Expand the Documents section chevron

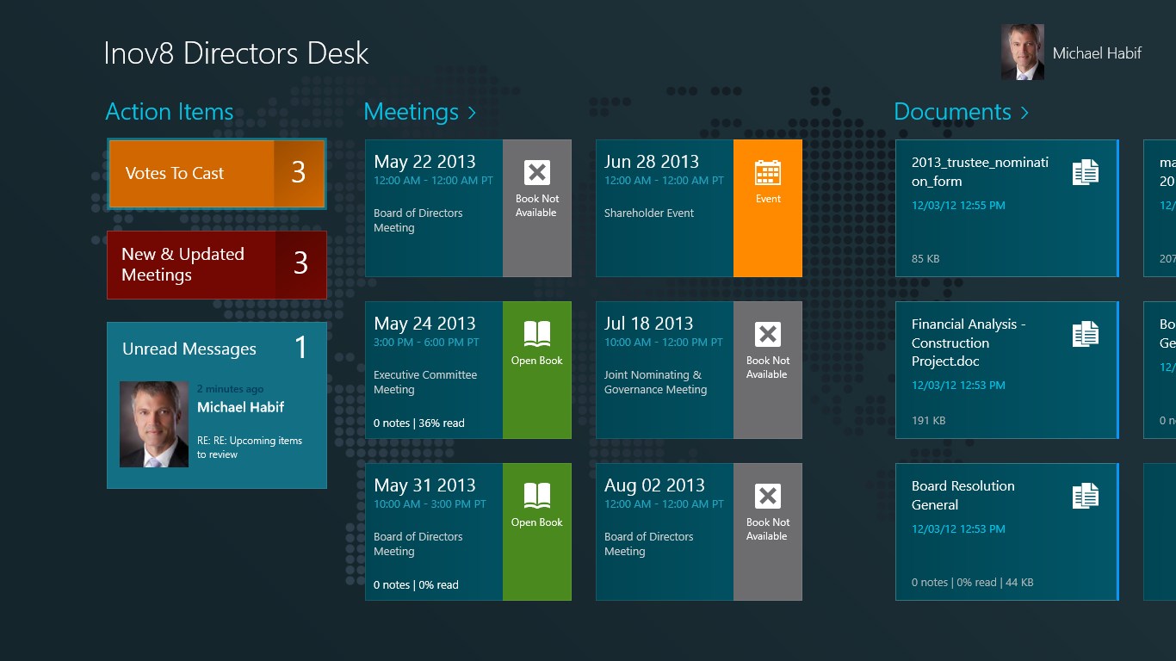(1024, 113)
